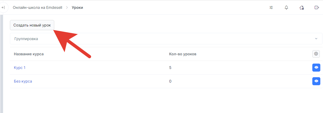View Курс 1 lessons with eye button
323x113 pixels.
click(x=316, y=68)
